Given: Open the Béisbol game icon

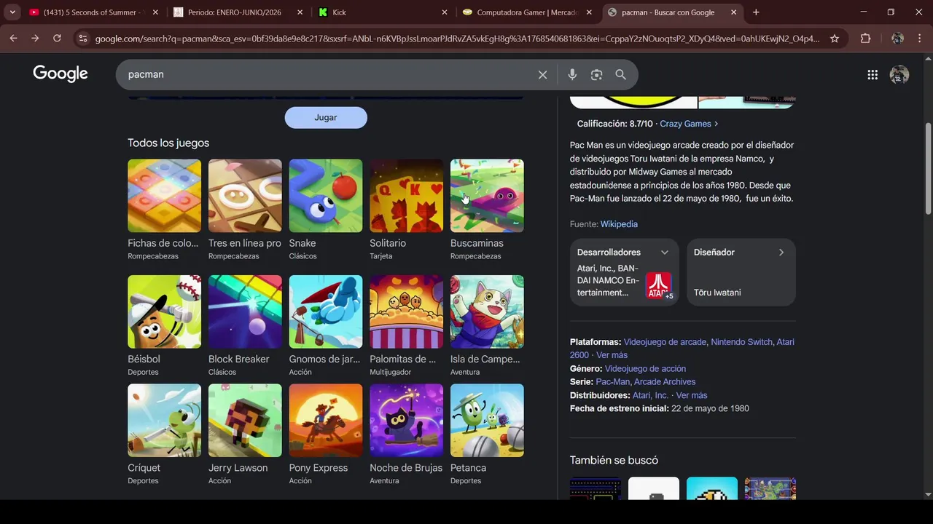Looking at the screenshot, I should [164, 311].
